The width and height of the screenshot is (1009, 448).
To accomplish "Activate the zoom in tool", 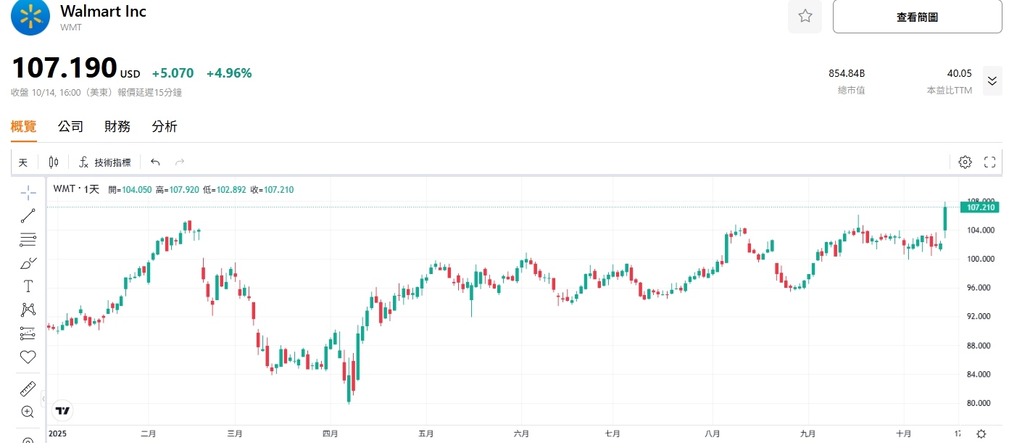I will pyautogui.click(x=28, y=412).
